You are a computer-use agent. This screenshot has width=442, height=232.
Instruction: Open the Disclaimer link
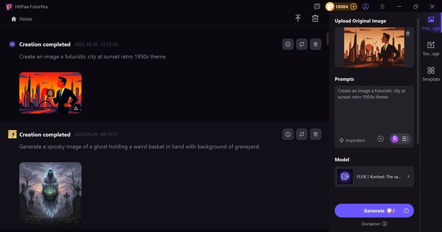click(x=374, y=224)
